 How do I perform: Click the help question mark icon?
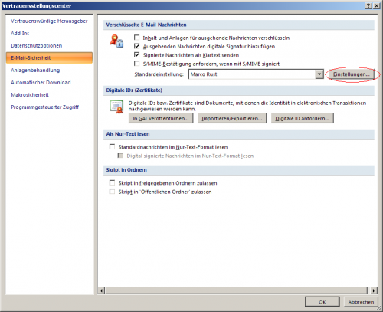click(x=368, y=5)
